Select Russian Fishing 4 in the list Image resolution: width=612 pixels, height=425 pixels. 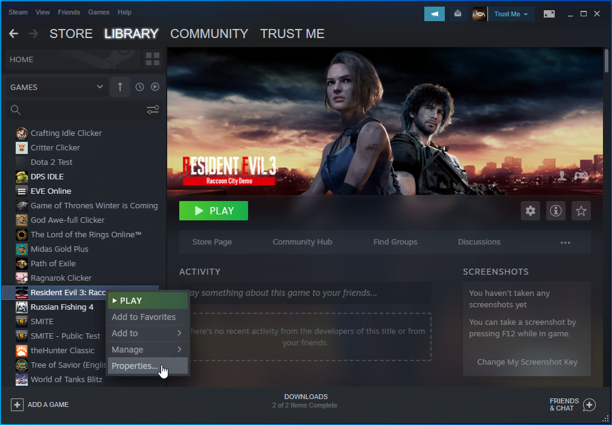click(x=62, y=307)
